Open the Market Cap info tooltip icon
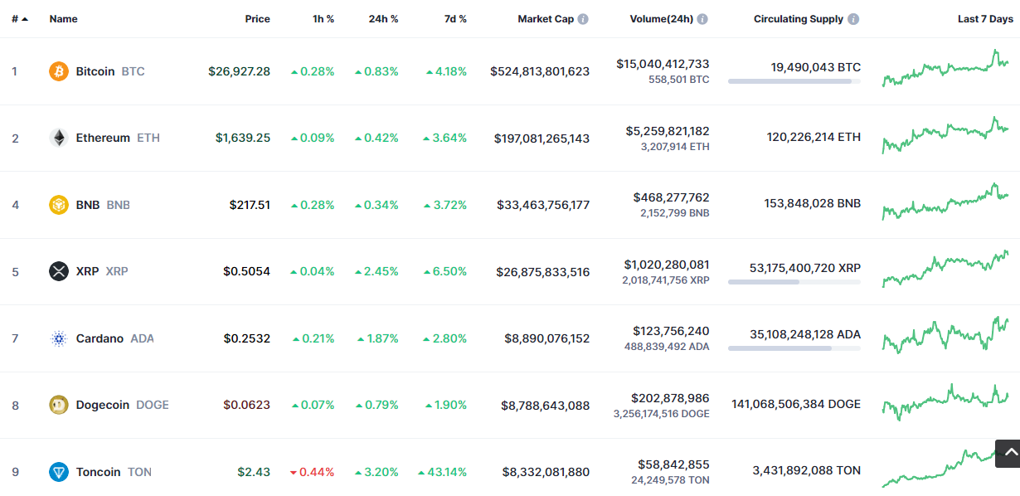The height and width of the screenshot is (496, 1020). point(583,19)
